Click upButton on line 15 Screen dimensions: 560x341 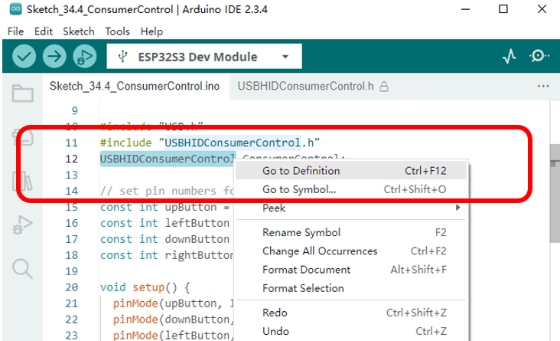(x=190, y=207)
